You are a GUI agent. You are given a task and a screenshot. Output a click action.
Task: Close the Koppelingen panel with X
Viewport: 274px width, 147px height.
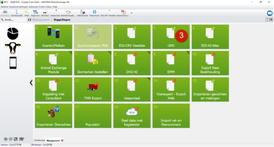pos(271,20)
